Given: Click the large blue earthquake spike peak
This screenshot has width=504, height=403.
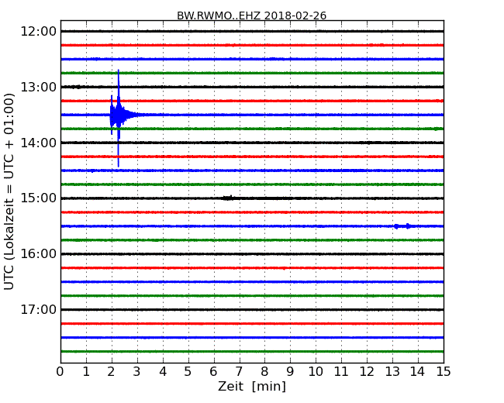Looking at the screenshot, I should tap(119, 118).
